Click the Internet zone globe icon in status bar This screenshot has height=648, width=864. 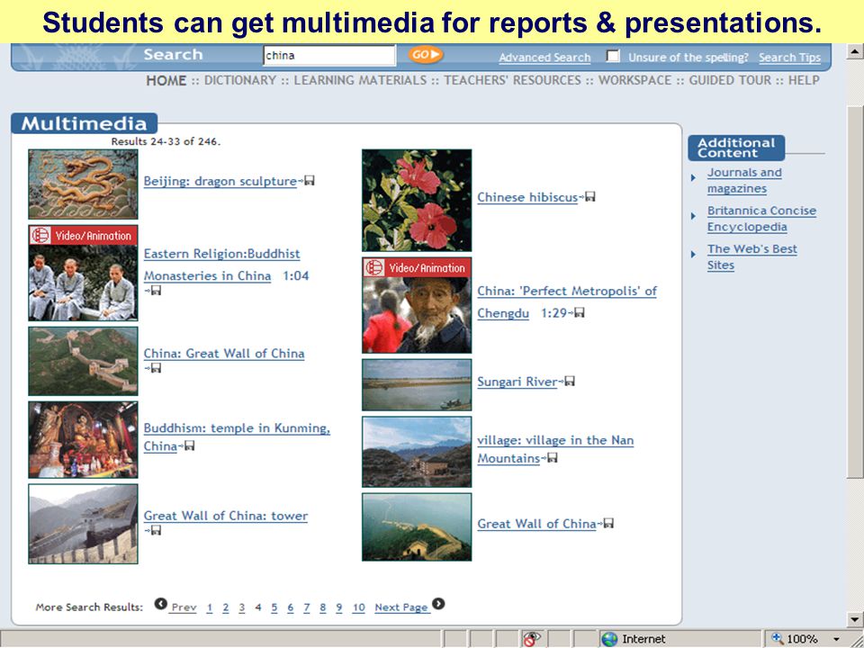click(610, 639)
